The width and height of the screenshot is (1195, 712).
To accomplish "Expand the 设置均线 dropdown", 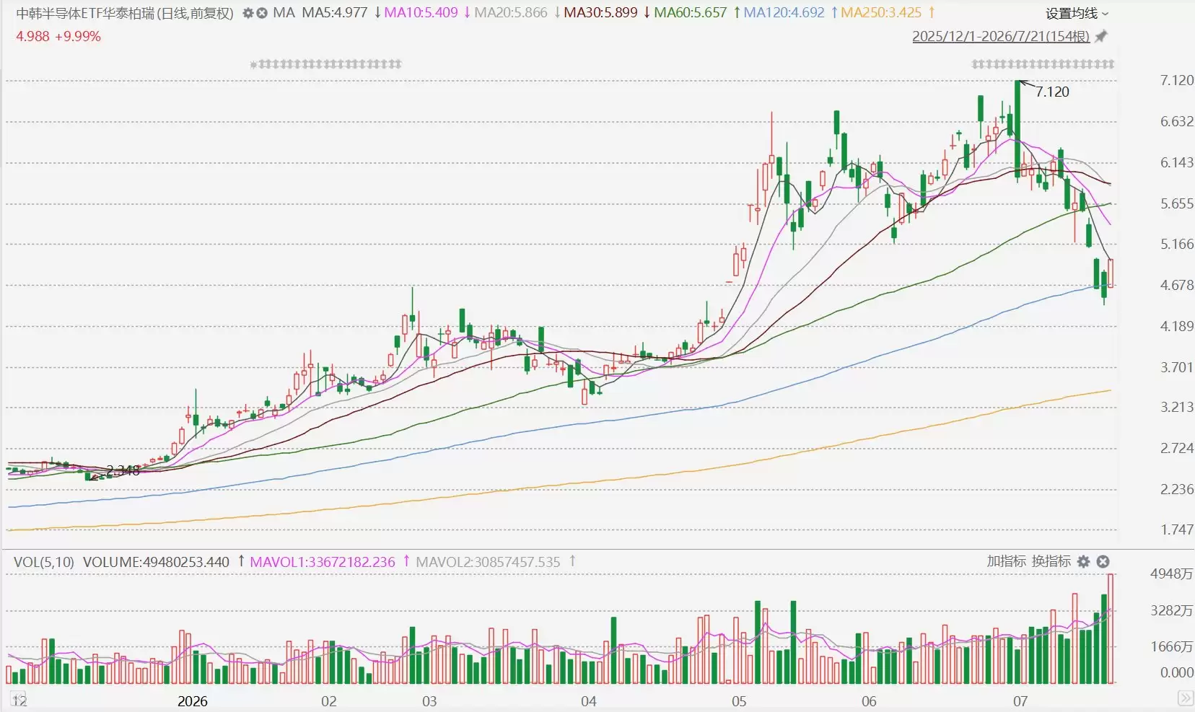I will pos(1077,14).
